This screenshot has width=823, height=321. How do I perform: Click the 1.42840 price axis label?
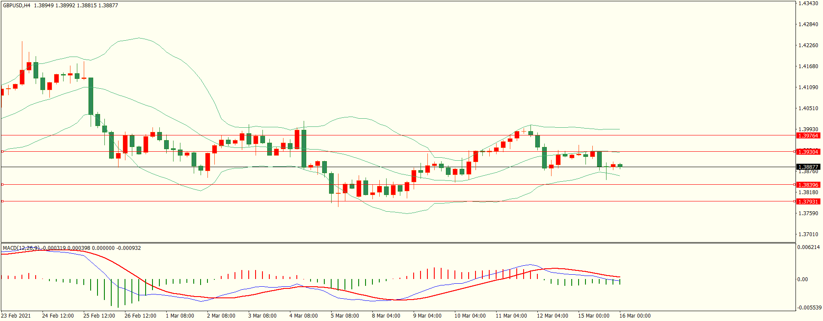click(808, 24)
